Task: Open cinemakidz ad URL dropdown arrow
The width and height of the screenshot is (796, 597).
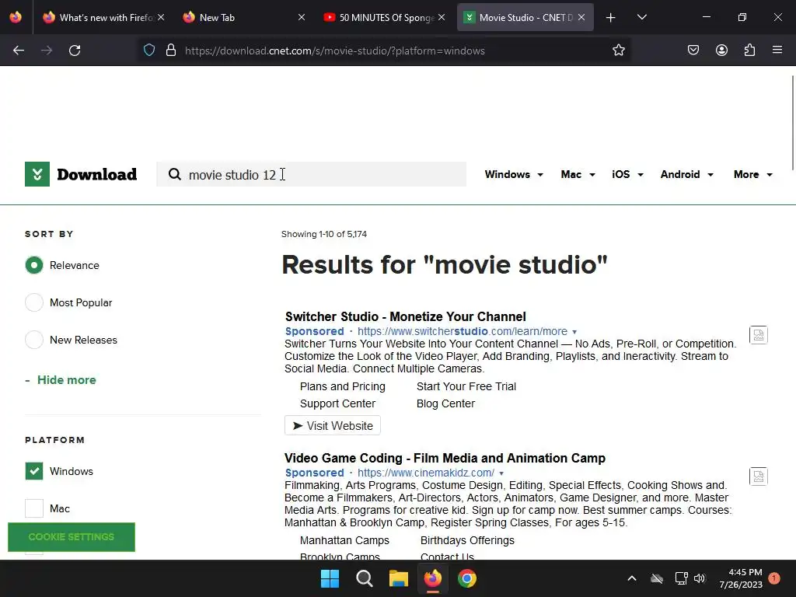Action: click(501, 473)
